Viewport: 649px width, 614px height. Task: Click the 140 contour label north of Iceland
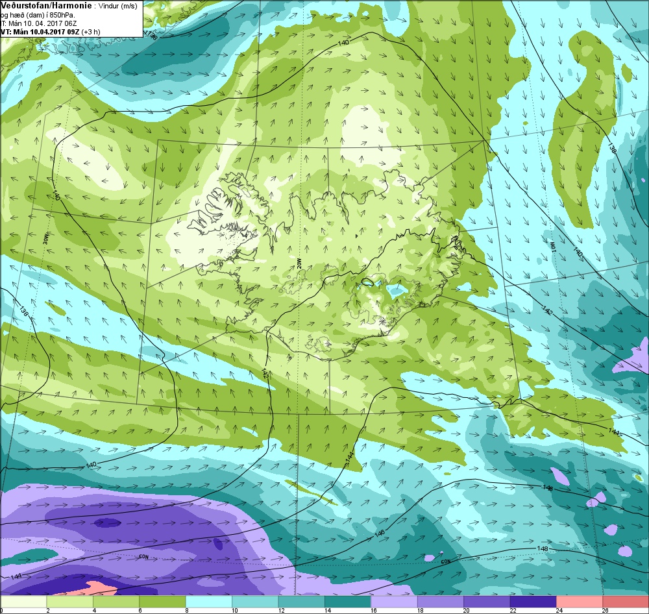pos(343,42)
